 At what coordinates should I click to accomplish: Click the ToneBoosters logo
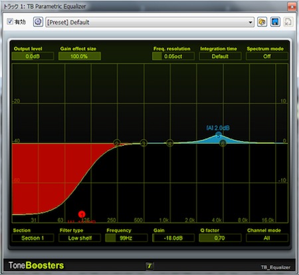(36, 266)
